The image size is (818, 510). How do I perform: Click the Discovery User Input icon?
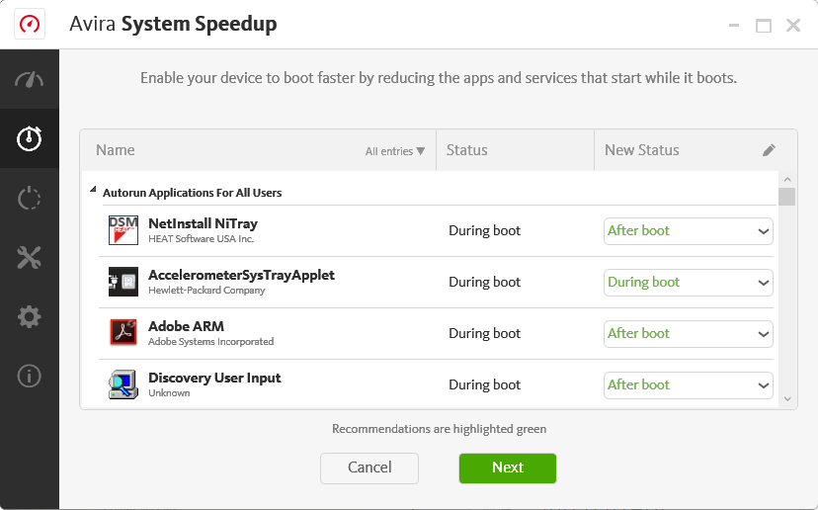click(x=123, y=384)
